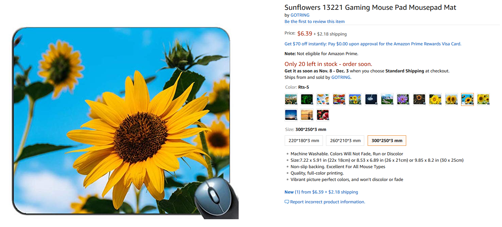Screen dimensions: 502x227
Task: Open the GOTRING brand link under title
Action: click(300, 15)
